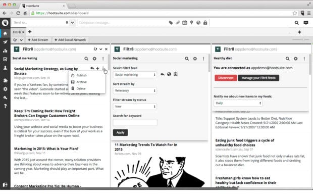This screenshot has width=313, height=196.
Task: Reload the page with browser refresh button
Action: (x=18, y=13)
